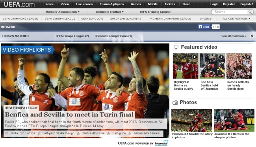Open the All Competitions dropdown
Viewport: 256px width, 147px height.
pyautogui.click(x=236, y=19)
